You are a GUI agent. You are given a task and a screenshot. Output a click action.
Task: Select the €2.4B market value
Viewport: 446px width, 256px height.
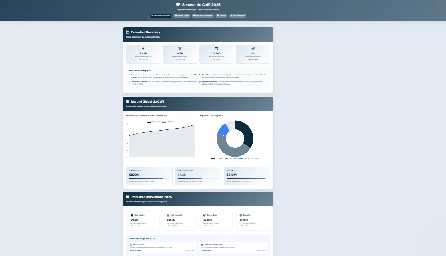coord(143,54)
